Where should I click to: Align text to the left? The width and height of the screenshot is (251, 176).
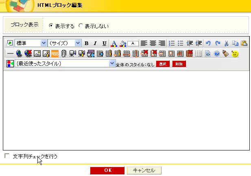coord(144,43)
